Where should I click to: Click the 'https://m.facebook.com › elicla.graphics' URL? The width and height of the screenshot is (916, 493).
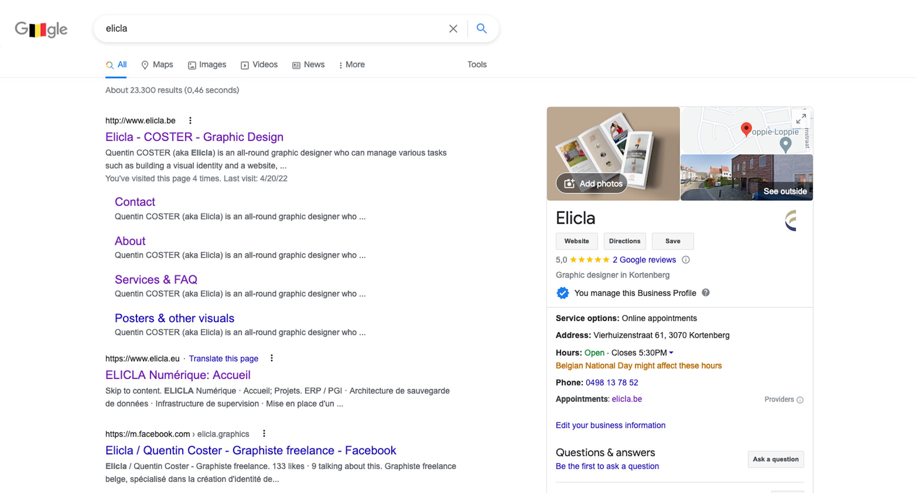click(x=177, y=434)
